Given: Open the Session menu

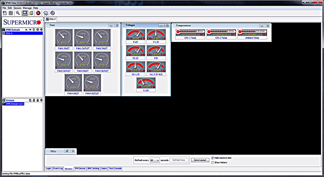Looking at the screenshot, I should coord(17,8).
